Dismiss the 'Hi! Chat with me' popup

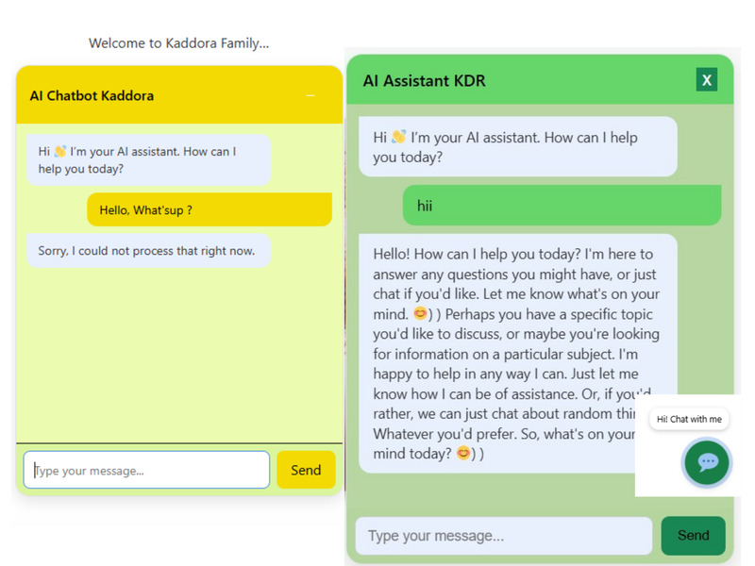[689, 419]
